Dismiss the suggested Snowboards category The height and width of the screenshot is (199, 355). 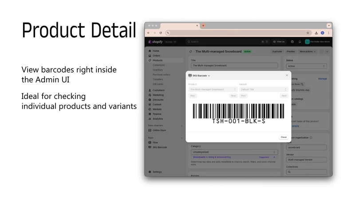click(274, 157)
